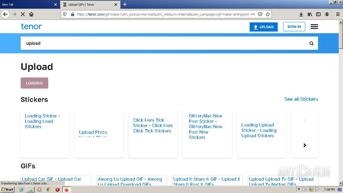Go back using the browser back arrow
The image size is (343, 193).
(x=5, y=14)
